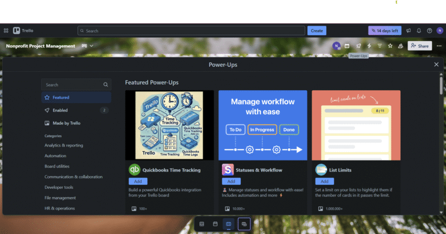This screenshot has height=234, width=446.
Task: Open the Automation lightning bolt icon
Action: coord(369,46)
